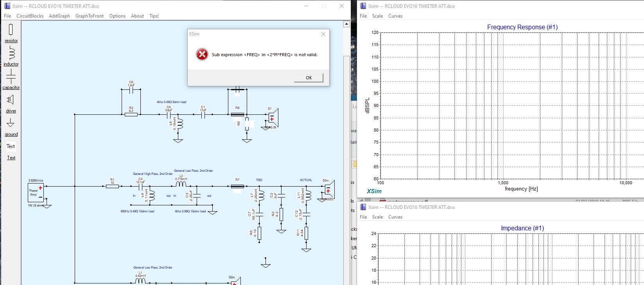The width and height of the screenshot is (644, 285).
Task: Open Curves menu in Impedance window
Action: tap(395, 217)
